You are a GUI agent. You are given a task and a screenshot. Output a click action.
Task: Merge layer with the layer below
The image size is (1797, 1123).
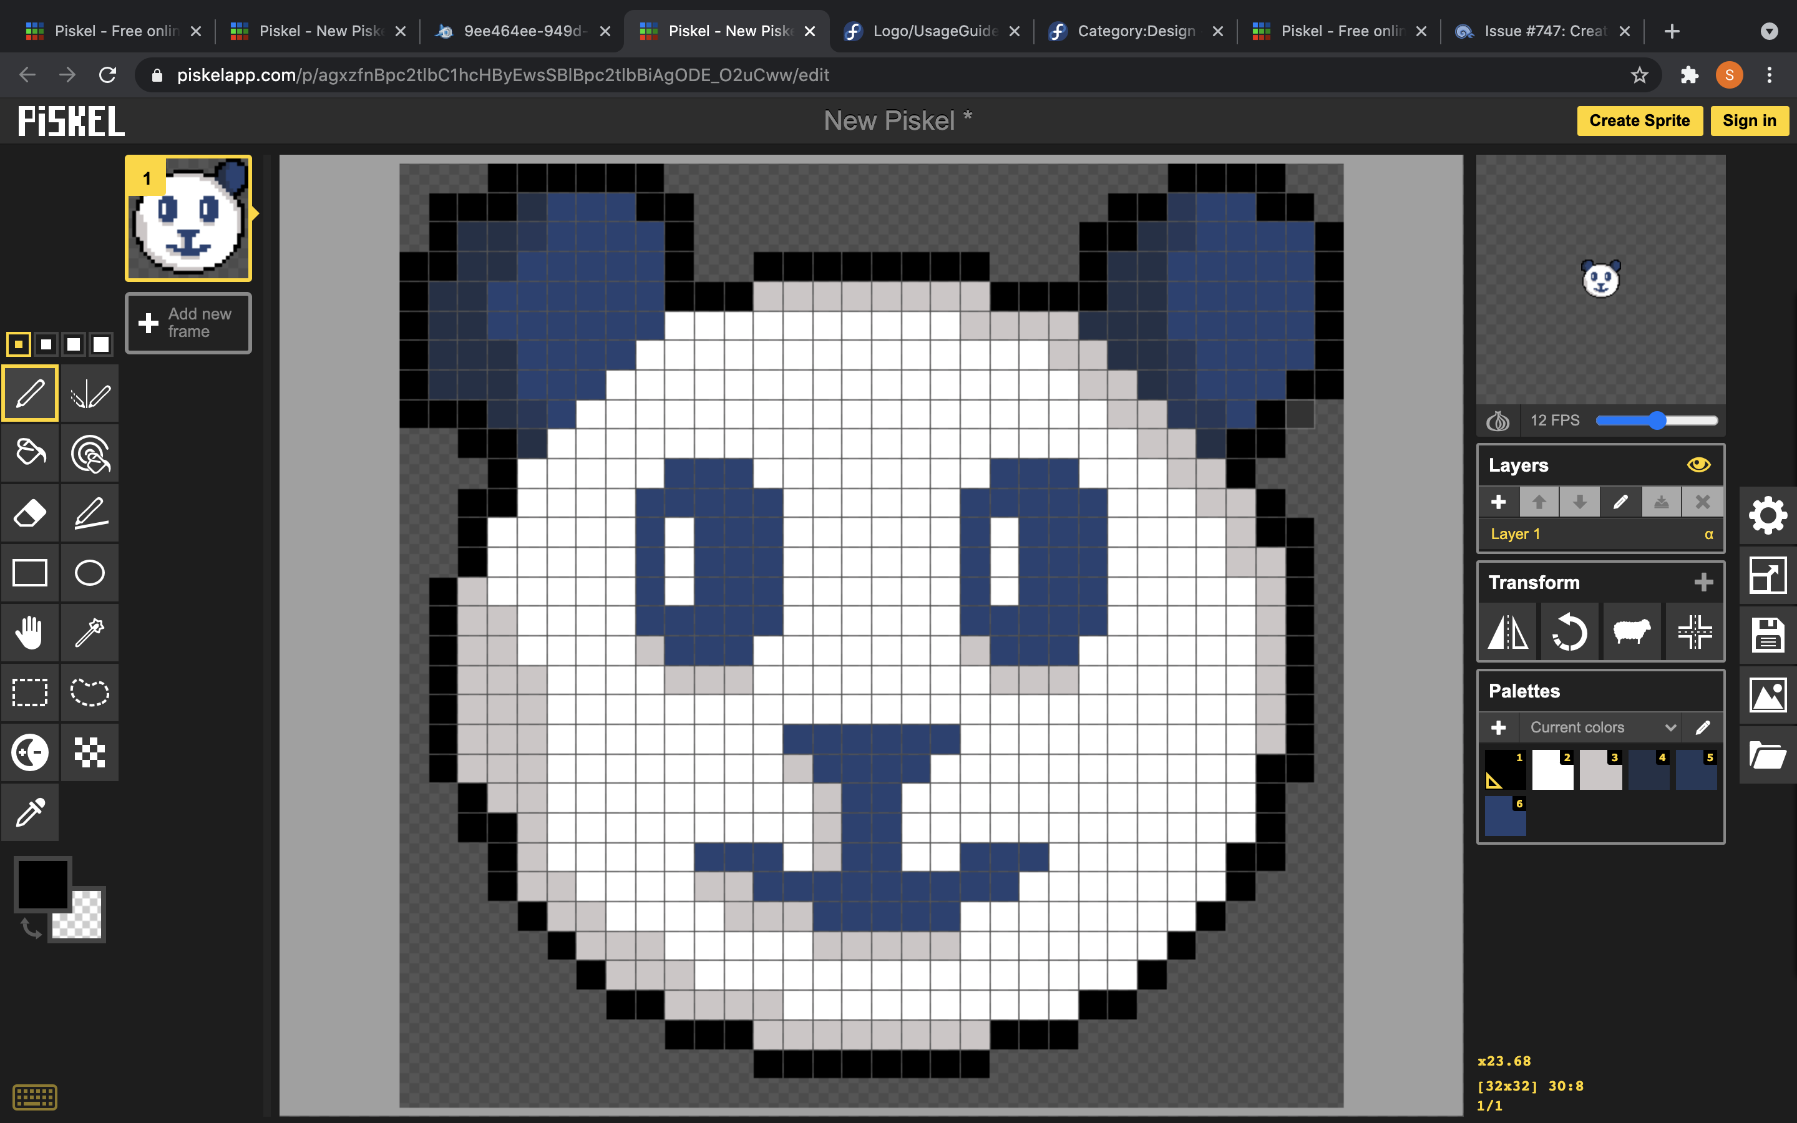[1662, 502]
